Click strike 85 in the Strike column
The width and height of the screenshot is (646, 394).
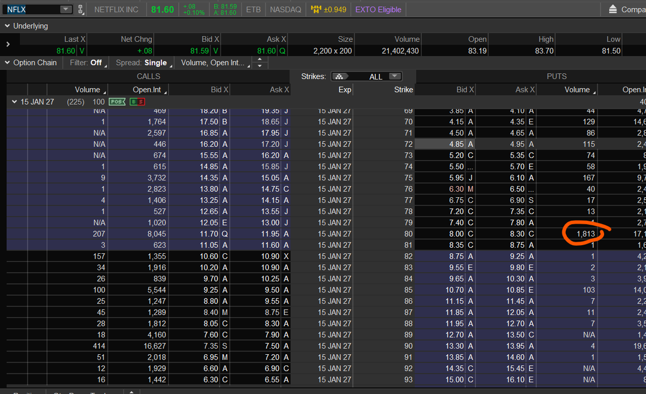[x=408, y=290]
